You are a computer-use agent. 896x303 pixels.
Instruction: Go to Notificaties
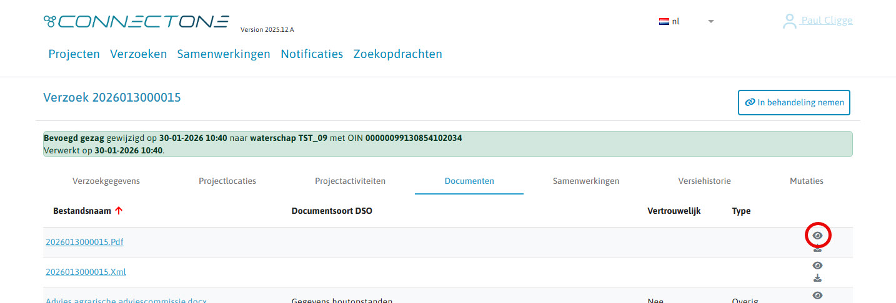click(312, 54)
